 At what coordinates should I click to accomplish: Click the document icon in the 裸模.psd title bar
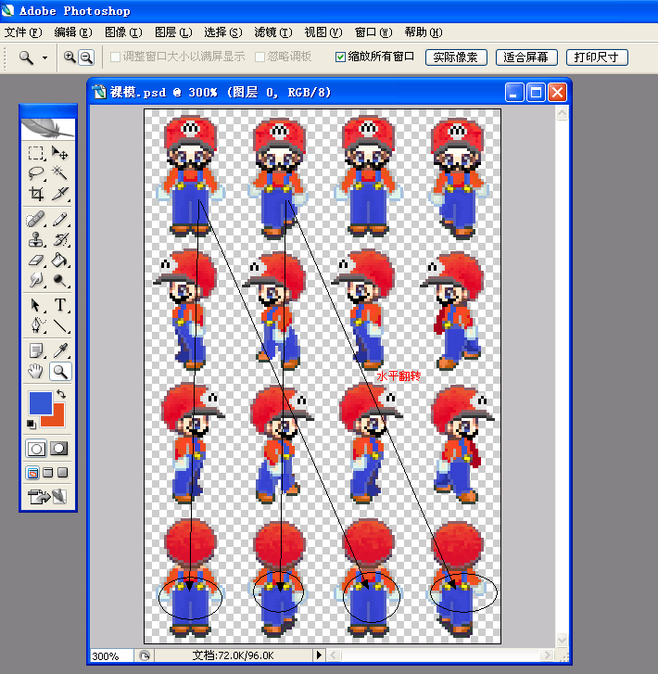click(99, 92)
